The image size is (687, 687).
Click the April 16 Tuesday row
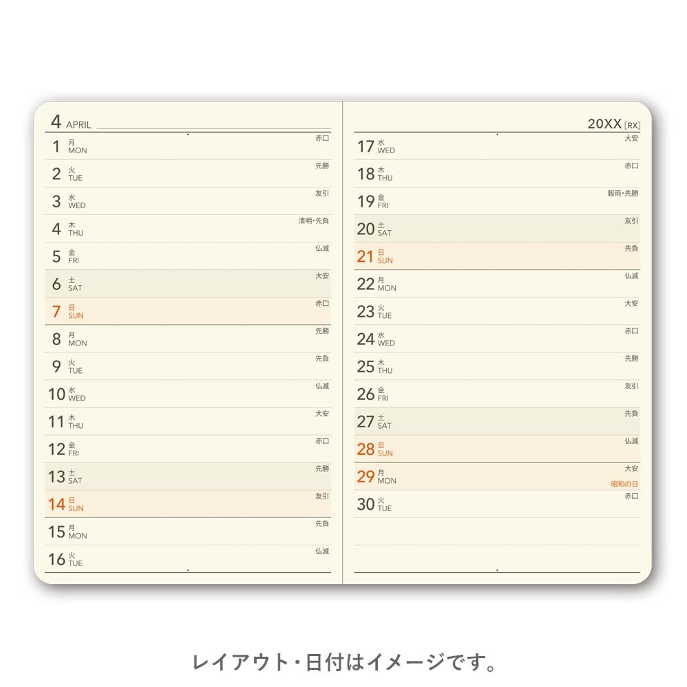[188, 559]
